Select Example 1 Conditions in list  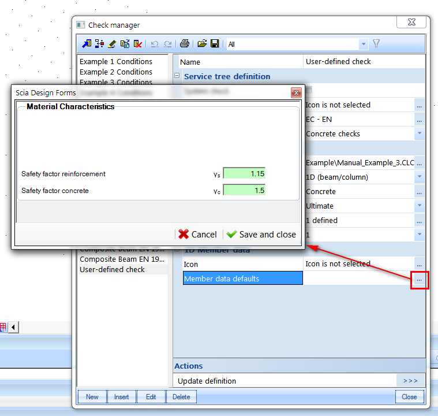pyautogui.click(x=116, y=62)
